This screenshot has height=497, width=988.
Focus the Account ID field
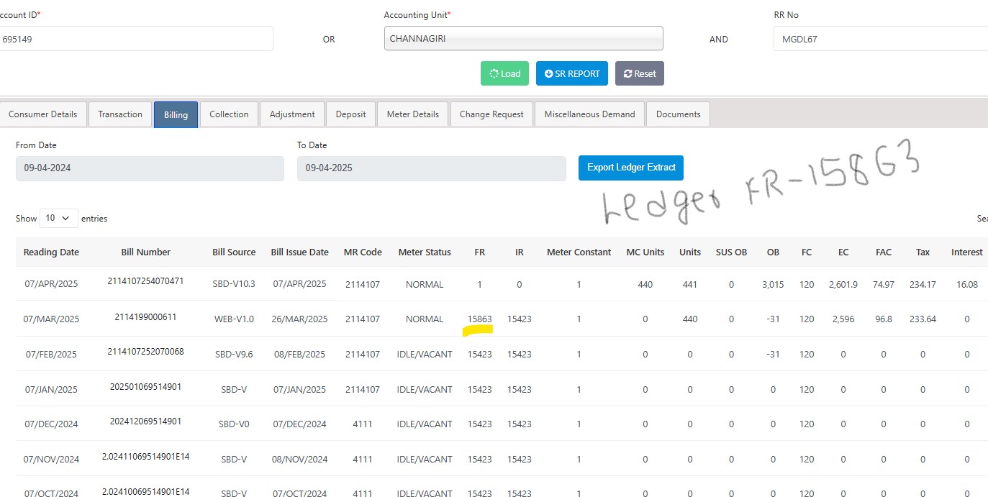tap(135, 39)
